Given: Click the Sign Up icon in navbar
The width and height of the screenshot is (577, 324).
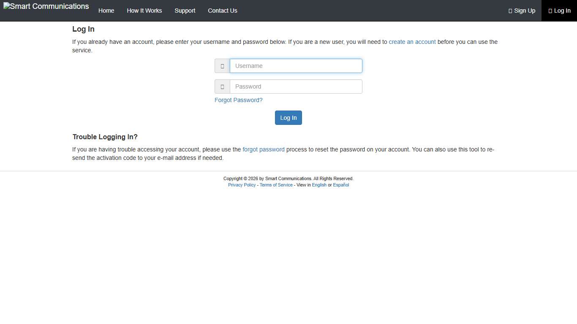Looking at the screenshot, I should pos(510,11).
